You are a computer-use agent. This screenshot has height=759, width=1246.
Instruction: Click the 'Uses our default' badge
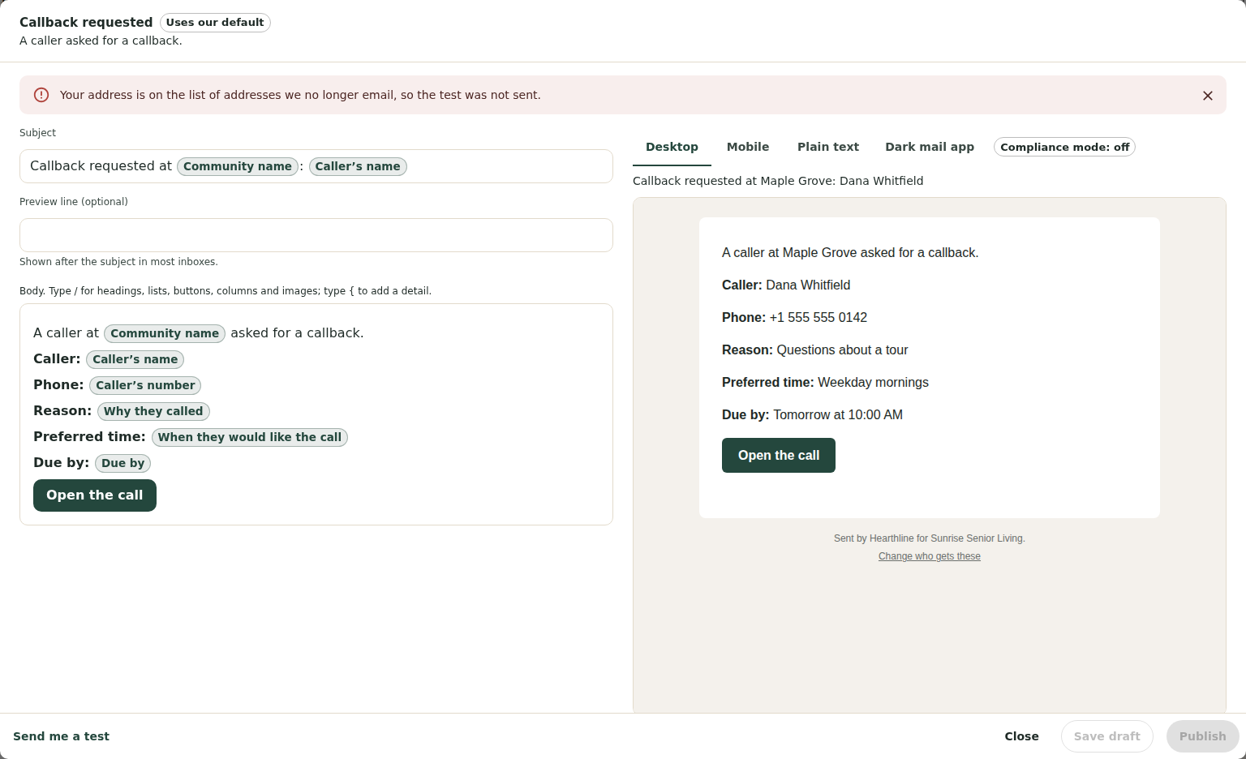pyautogui.click(x=215, y=23)
